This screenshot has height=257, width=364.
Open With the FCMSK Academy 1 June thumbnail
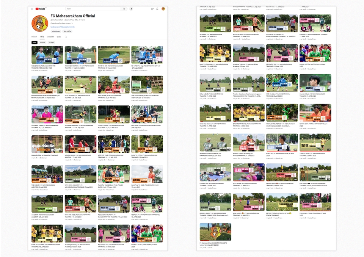249,143
